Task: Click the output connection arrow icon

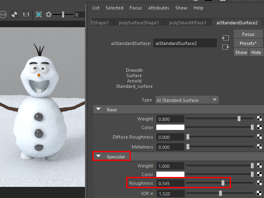Action: (x=225, y=47)
